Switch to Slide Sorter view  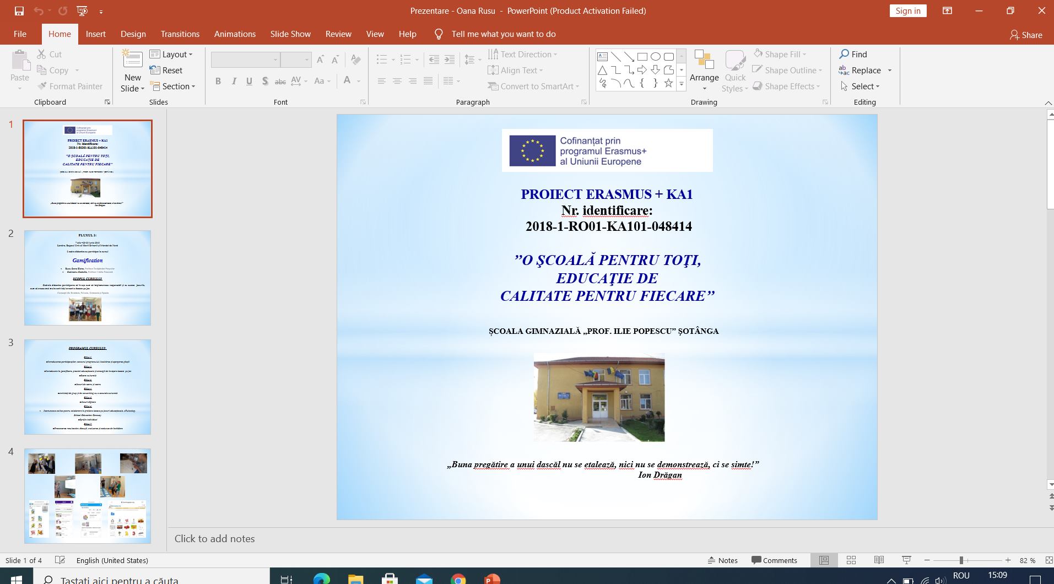point(851,560)
